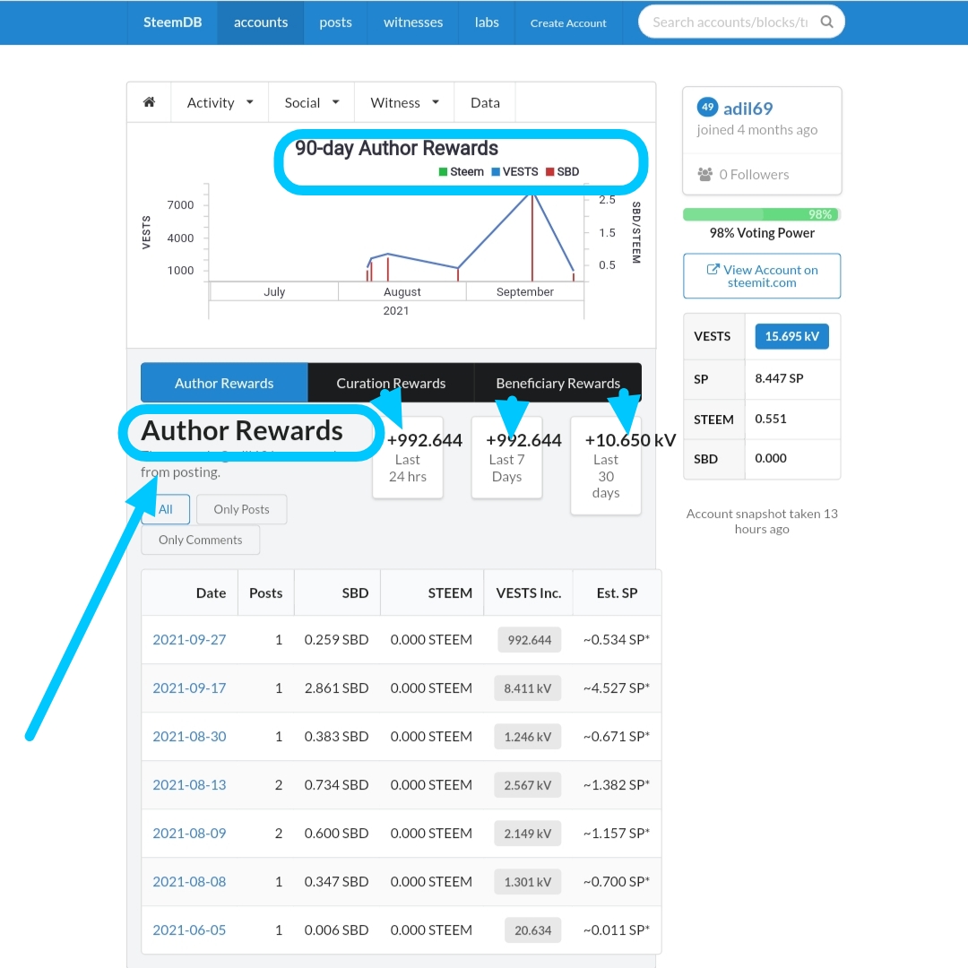Go to witnesses in navigation bar
The height and width of the screenshot is (968, 968).
(413, 22)
